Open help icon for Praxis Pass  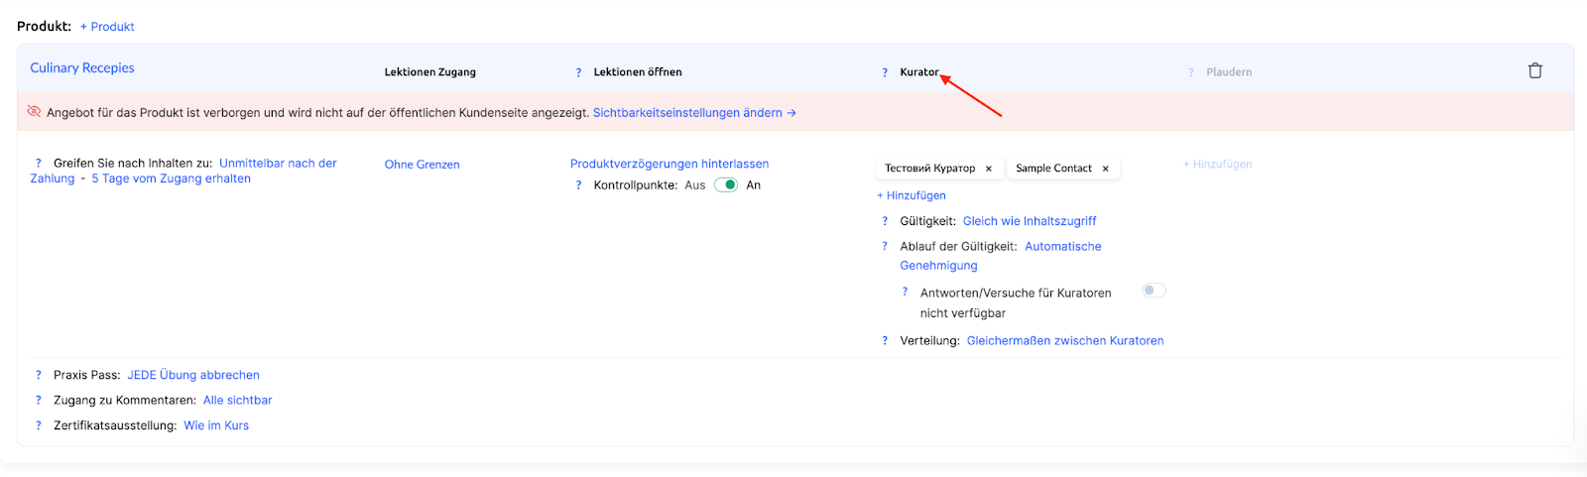click(x=39, y=375)
